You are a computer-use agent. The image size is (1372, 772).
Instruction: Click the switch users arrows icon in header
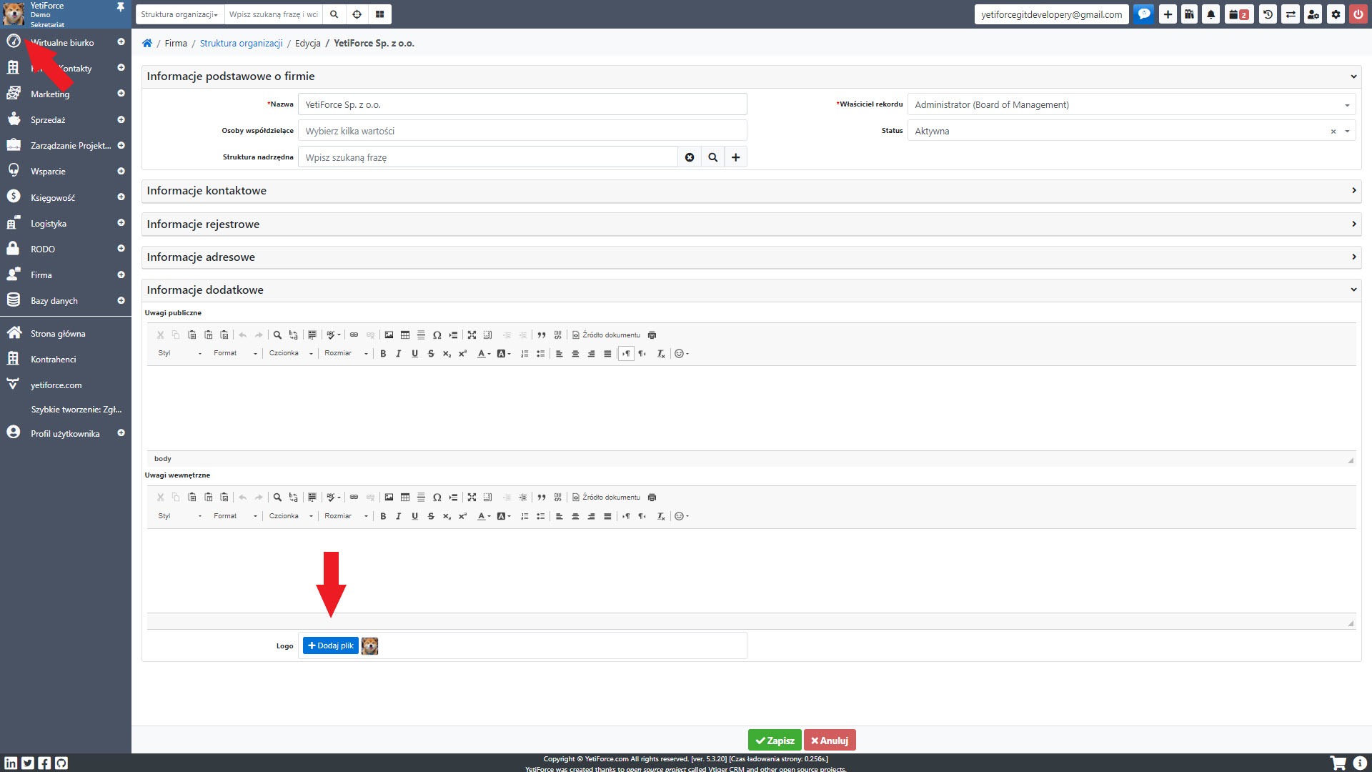coord(1291,14)
